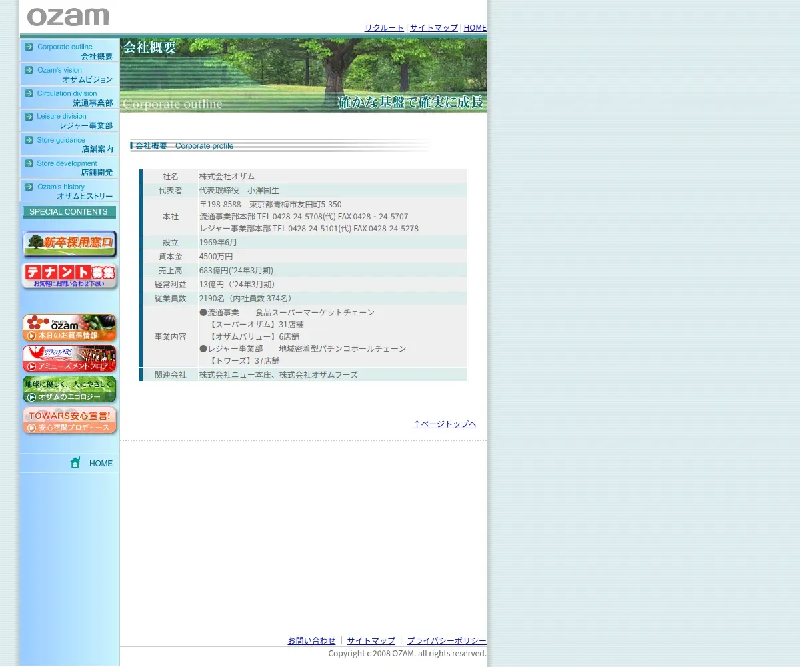Click the 4500万円 capital value
Viewport: 800px width, 667px height.
[x=216, y=257]
